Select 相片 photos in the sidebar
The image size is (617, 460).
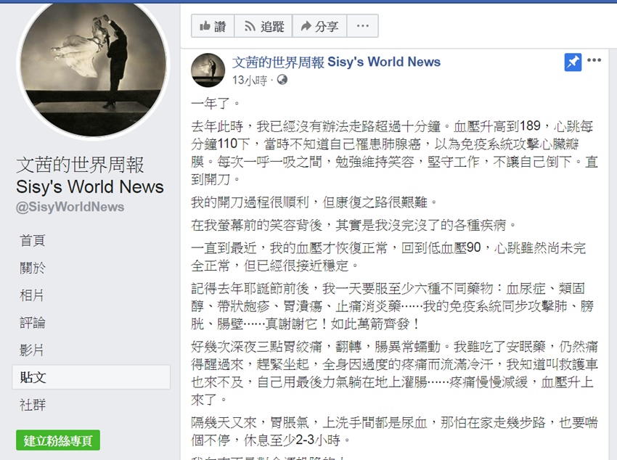(32, 295)
